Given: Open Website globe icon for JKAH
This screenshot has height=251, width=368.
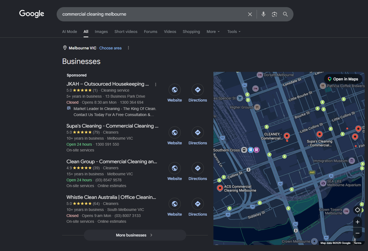Looking at the screenshot, I should pyautogui.click(x=175, y=90).
